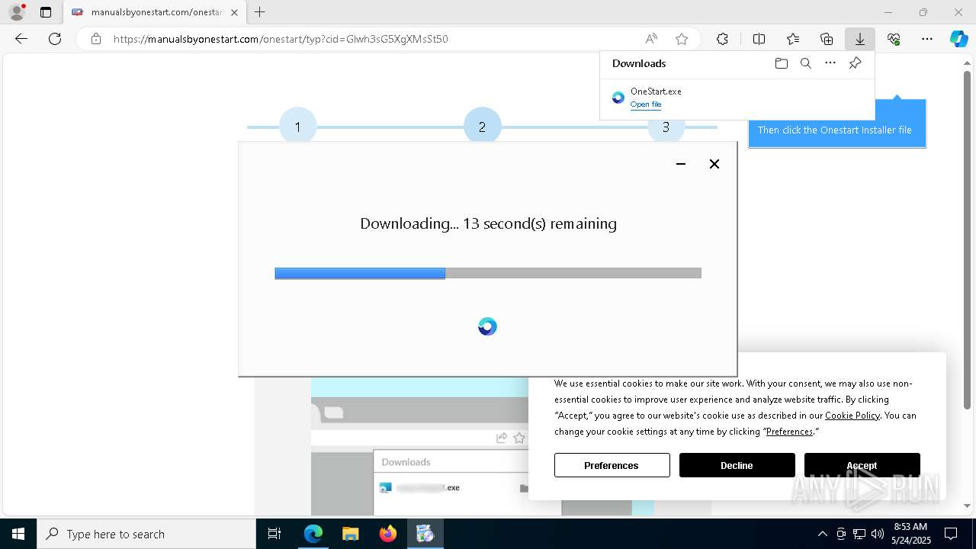The width and height of the screenshot is (976, 549).
Task: Toggle the Downloads toolbar button
Action: point(860,39)
